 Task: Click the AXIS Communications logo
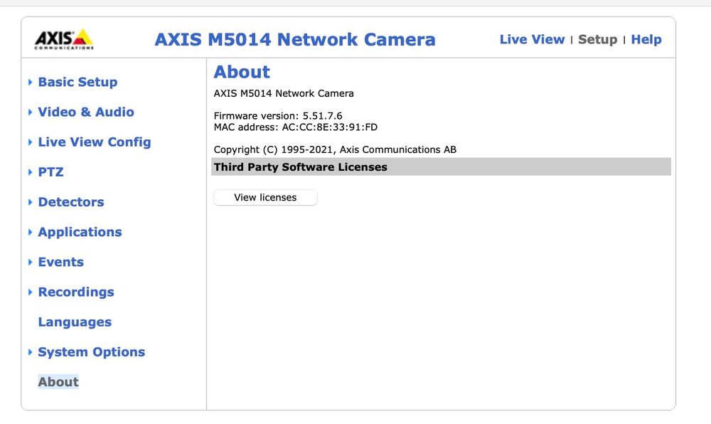(64, 39)
